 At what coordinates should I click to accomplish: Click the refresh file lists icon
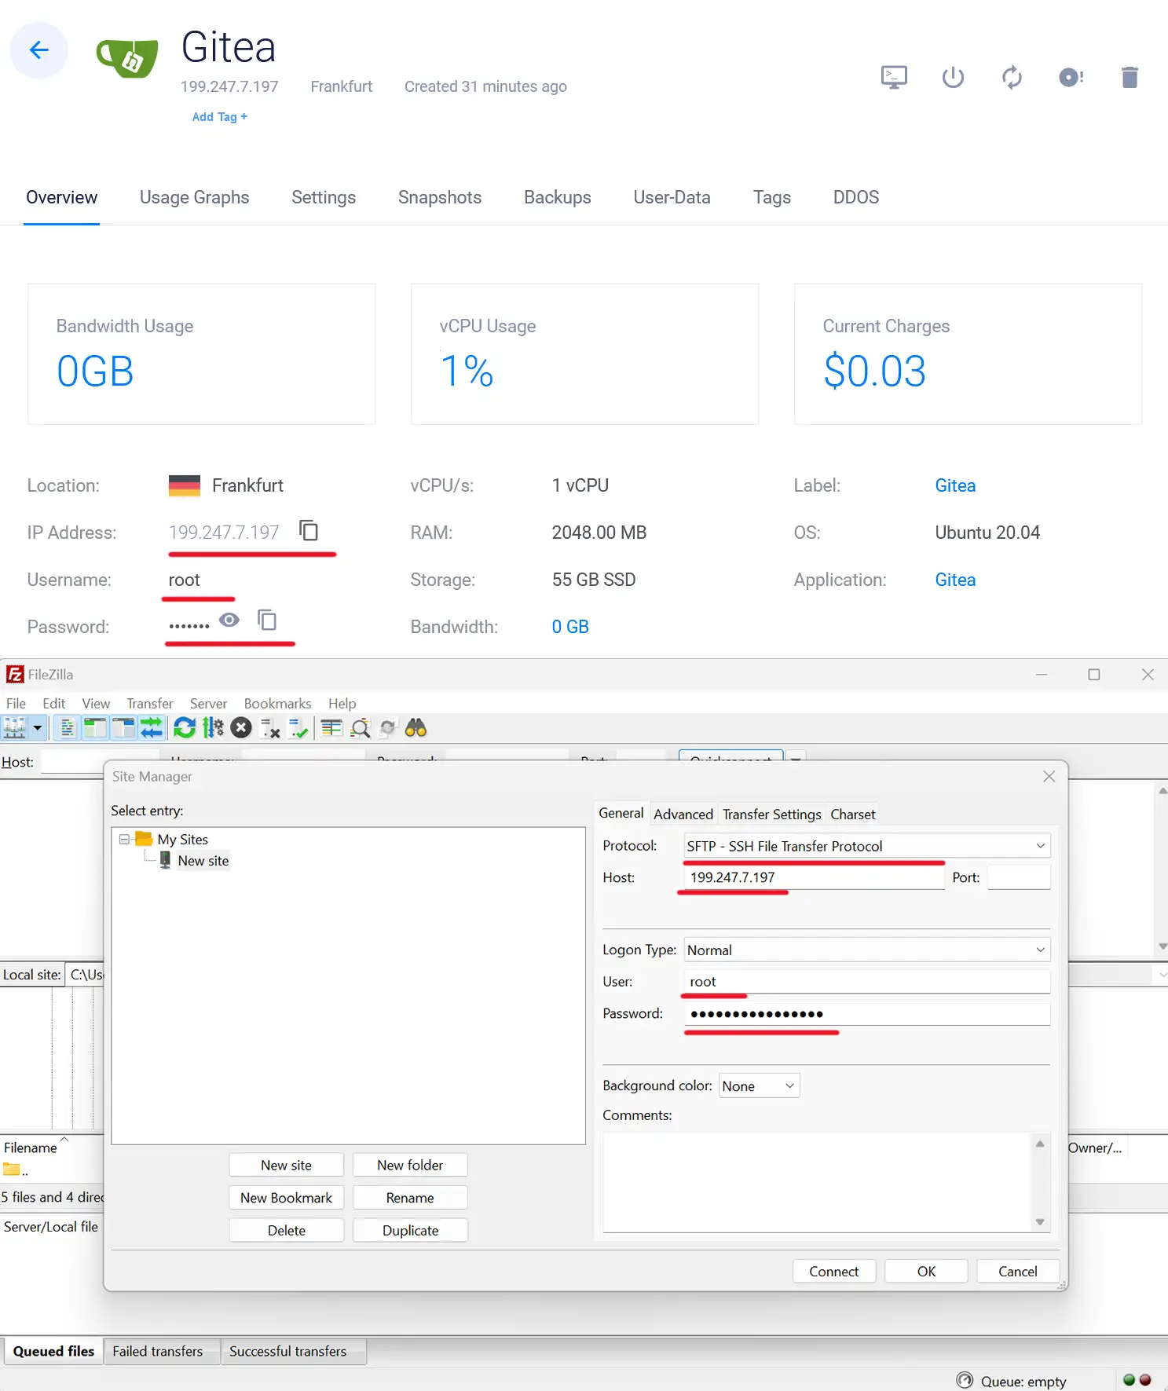tap(185, 728)
